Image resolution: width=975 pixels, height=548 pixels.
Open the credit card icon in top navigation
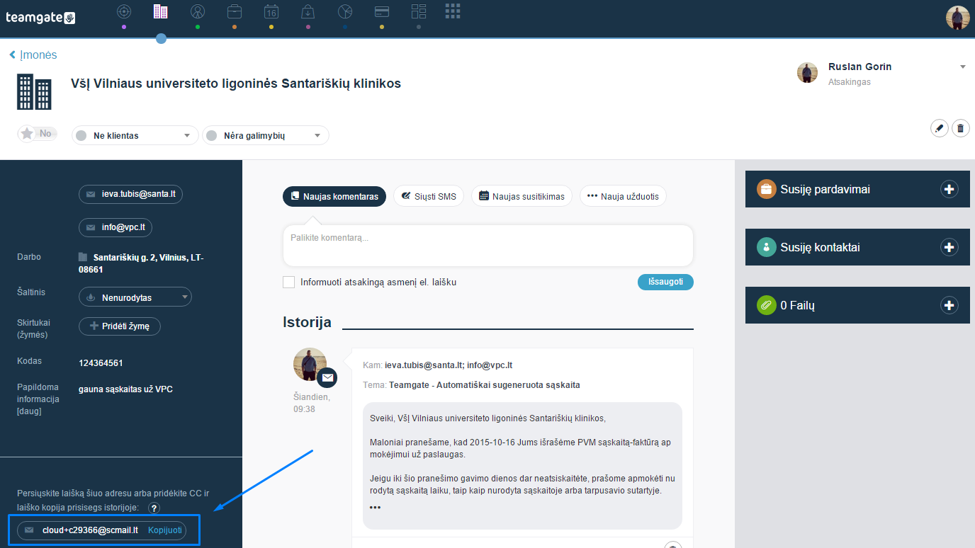[382, 11]
